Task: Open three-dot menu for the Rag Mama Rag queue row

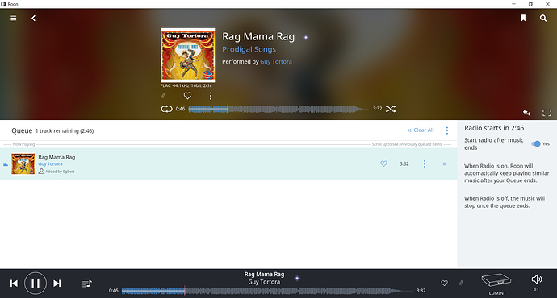Action: pyautogui.click(x=425, y=163)
